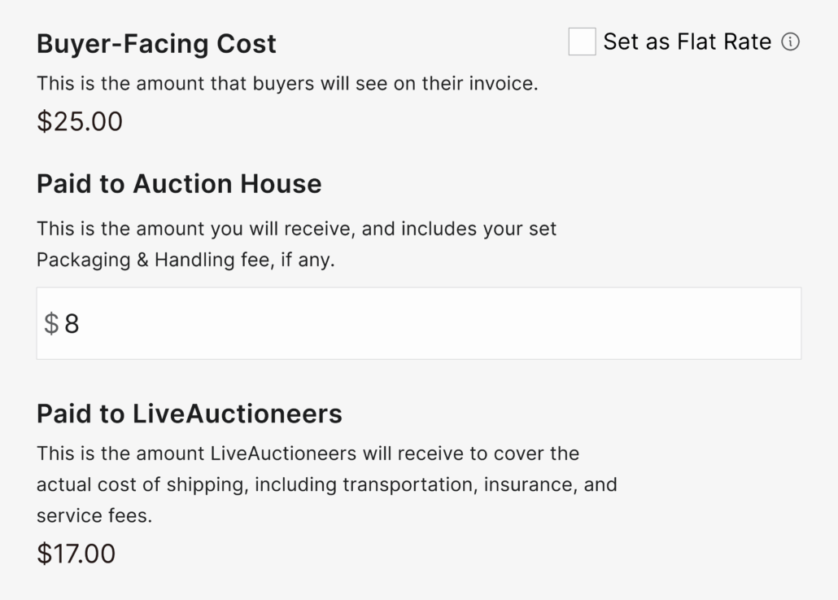
Task: Click the Set as Flat Rate label
Action: (x=687, y=42)
